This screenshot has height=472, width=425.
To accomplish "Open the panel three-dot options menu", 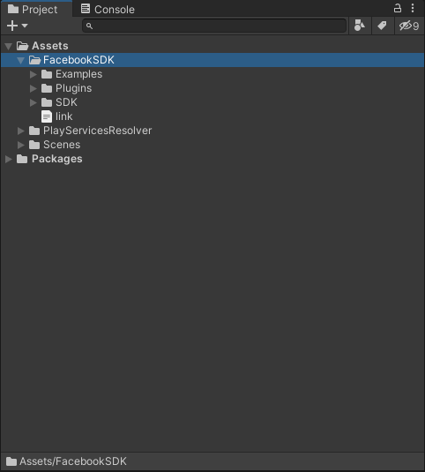I will click(413, 8).
